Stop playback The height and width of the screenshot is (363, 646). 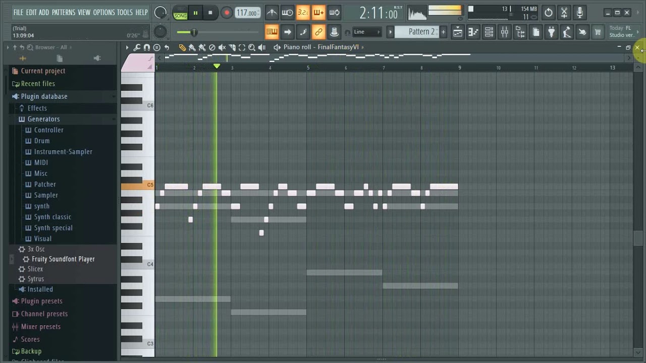[210, 13]
